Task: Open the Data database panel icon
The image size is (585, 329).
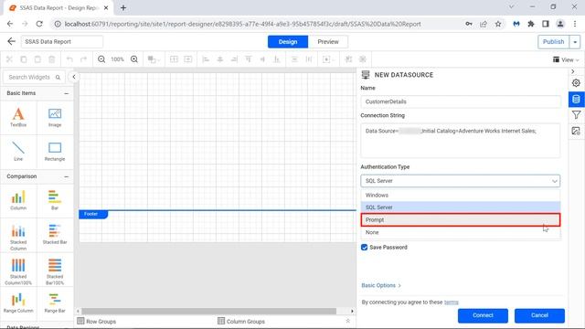Action: 576,100
